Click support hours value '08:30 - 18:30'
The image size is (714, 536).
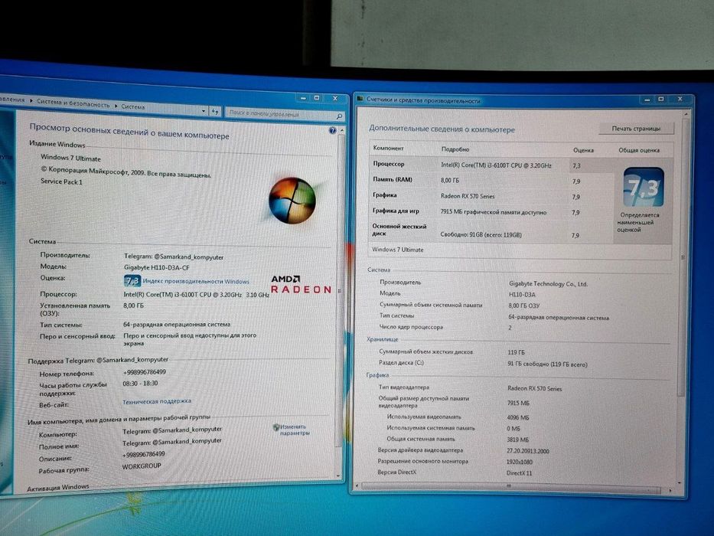(x=140, y=384)
